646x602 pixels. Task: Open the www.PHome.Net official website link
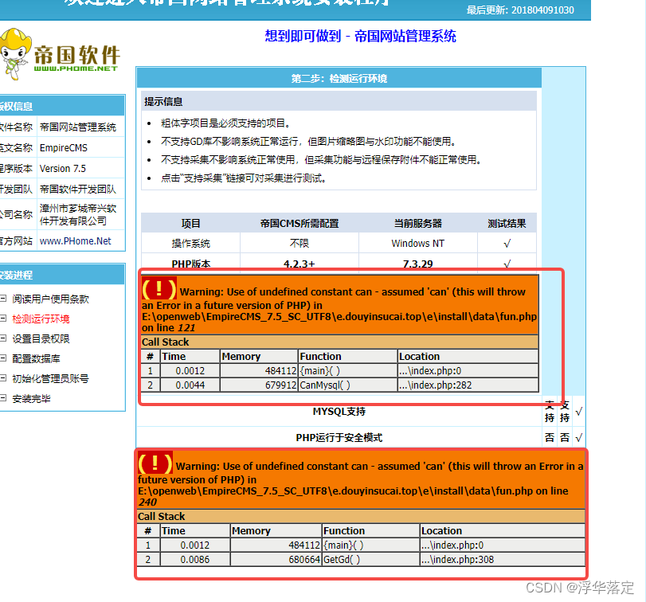click(x=76, y=241)
